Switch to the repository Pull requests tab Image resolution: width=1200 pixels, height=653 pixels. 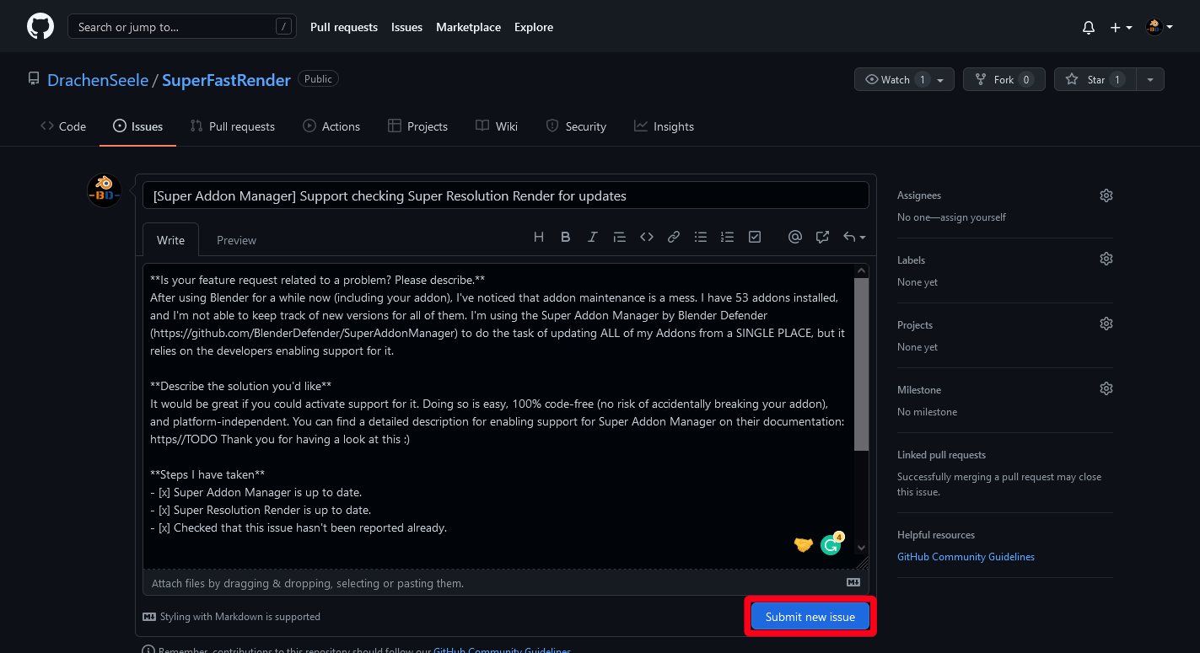point(232,126)
